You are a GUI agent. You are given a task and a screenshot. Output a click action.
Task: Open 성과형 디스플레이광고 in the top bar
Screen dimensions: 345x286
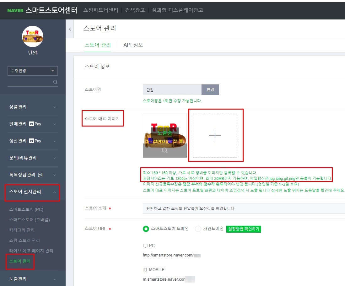point(178,10)
